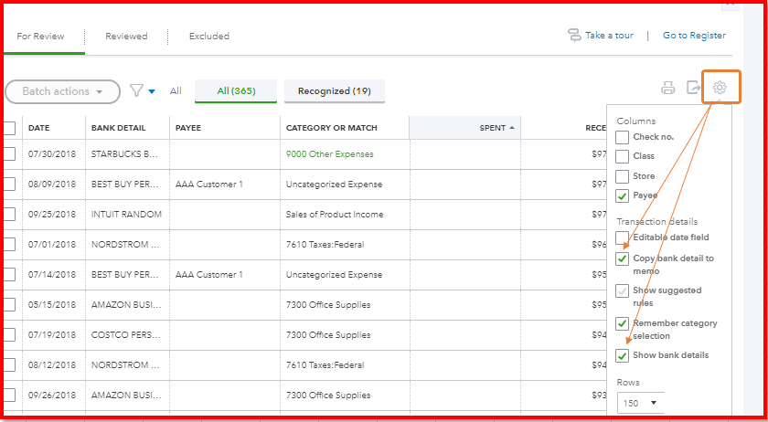Uncheck Show bank details option
The image size is (768, 422).
click(x=622, y=355)
